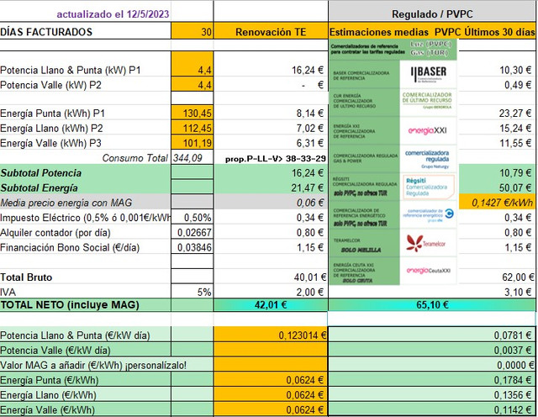Select the days billed cell with 30

193,32
